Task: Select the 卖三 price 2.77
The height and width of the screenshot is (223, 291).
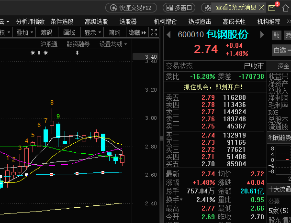Action: point(208,112)
